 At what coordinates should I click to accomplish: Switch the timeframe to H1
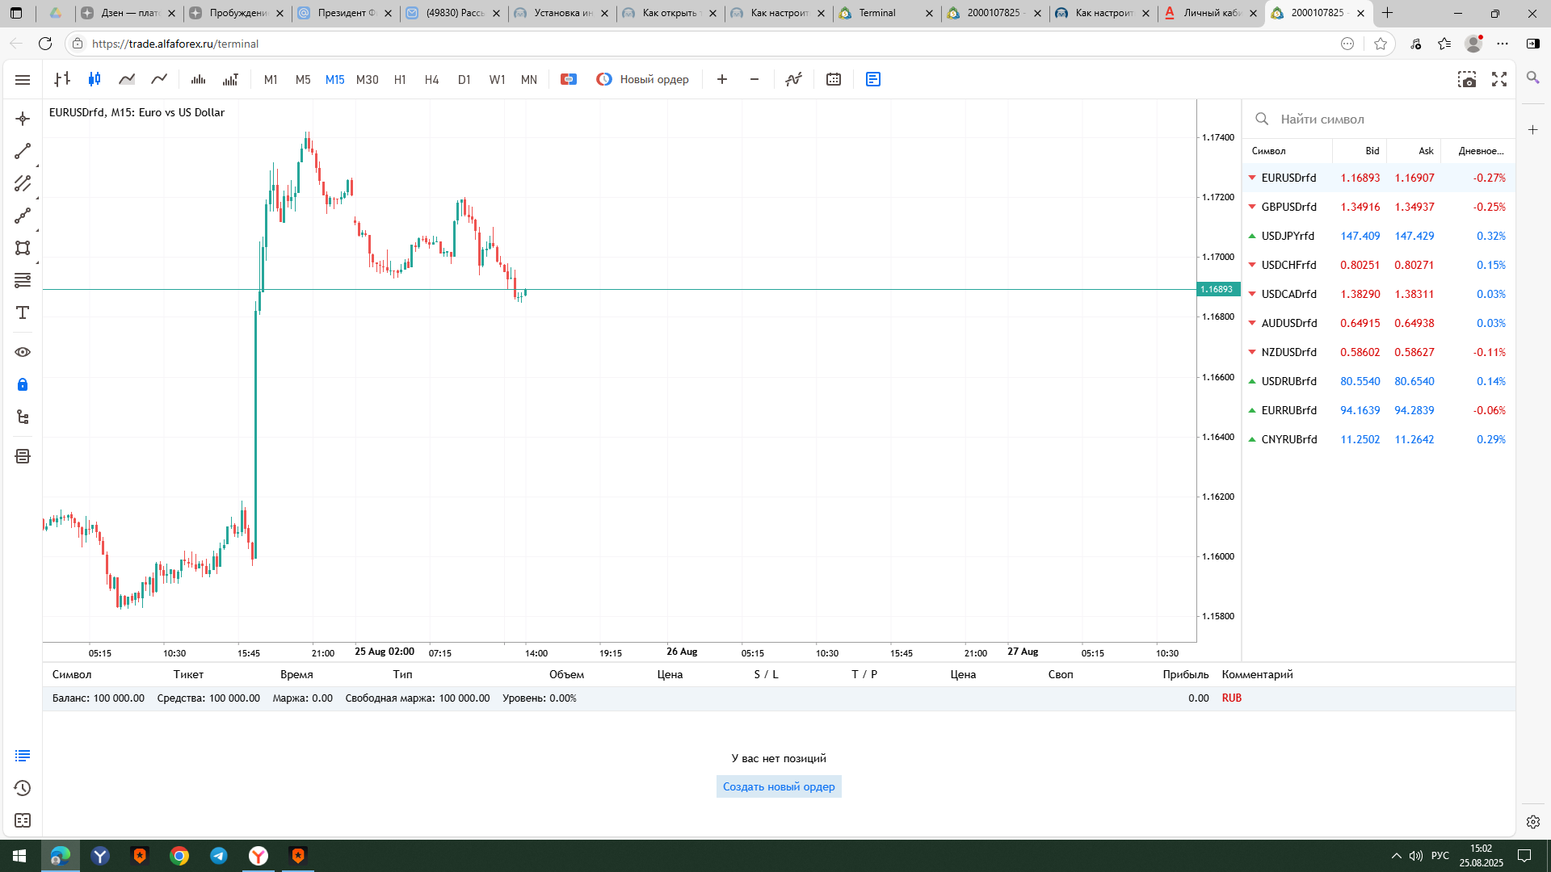point(400,79)
